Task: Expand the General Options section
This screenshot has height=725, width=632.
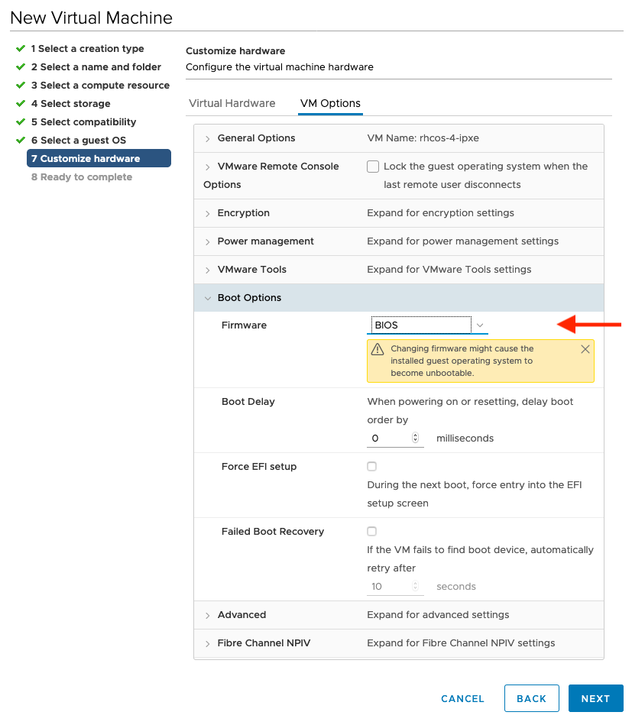Action: click(207, 138)
